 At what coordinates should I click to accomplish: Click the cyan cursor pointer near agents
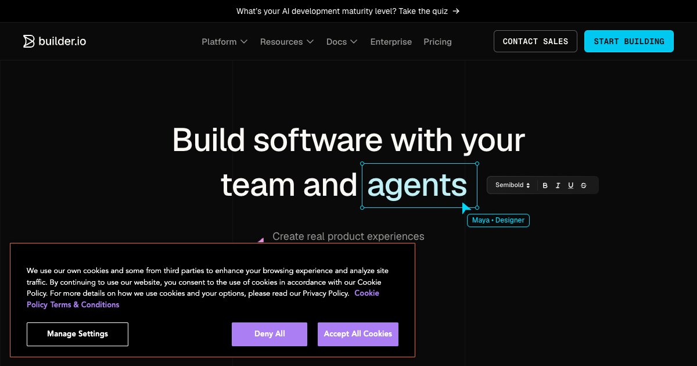[x=466, y=208]
